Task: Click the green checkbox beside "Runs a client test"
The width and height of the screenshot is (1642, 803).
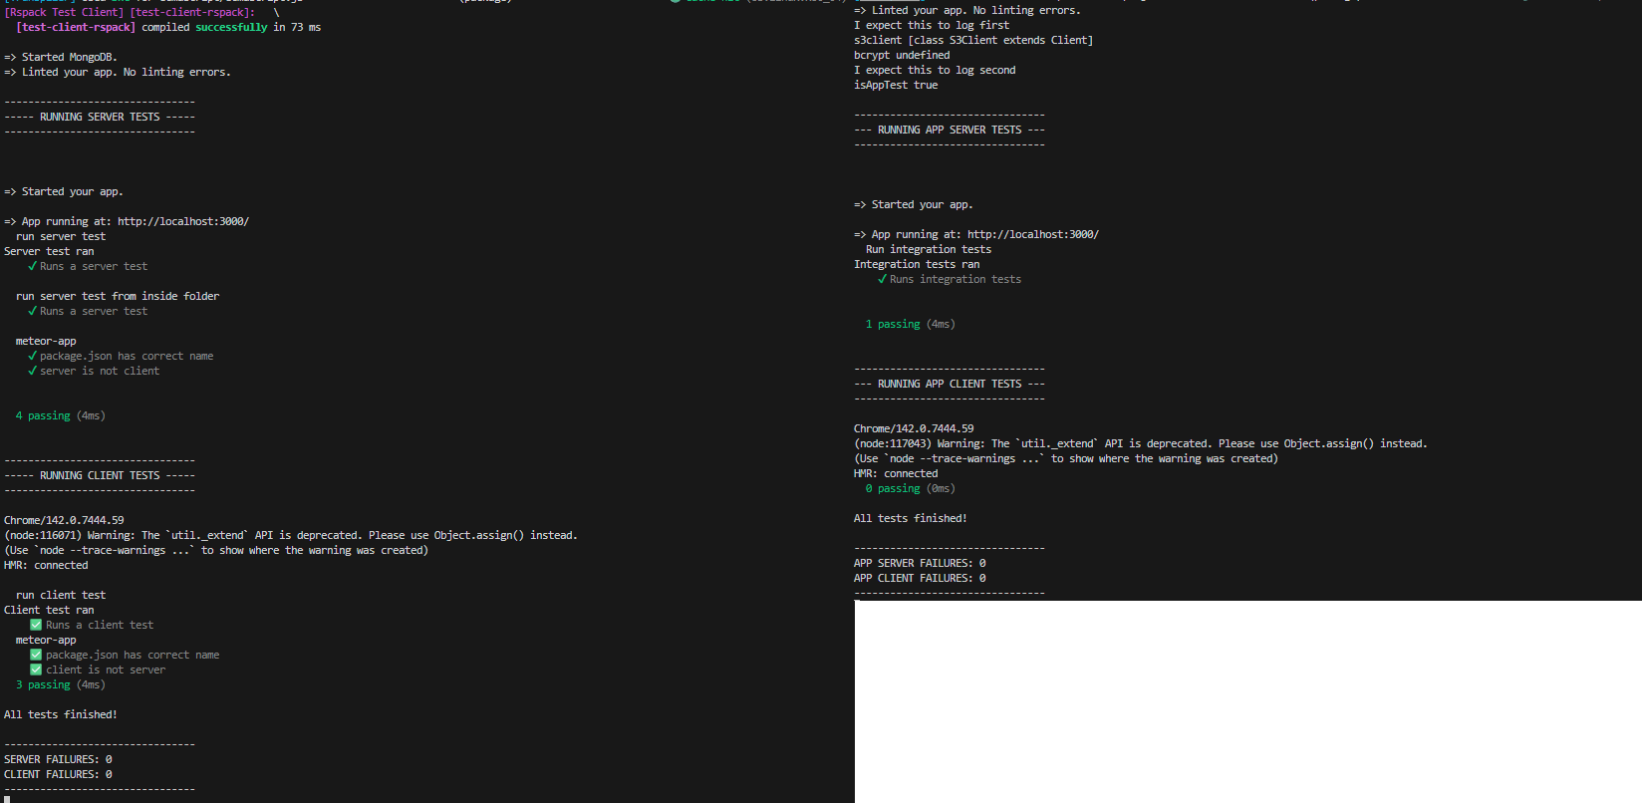Action: (x=36, y=625)
